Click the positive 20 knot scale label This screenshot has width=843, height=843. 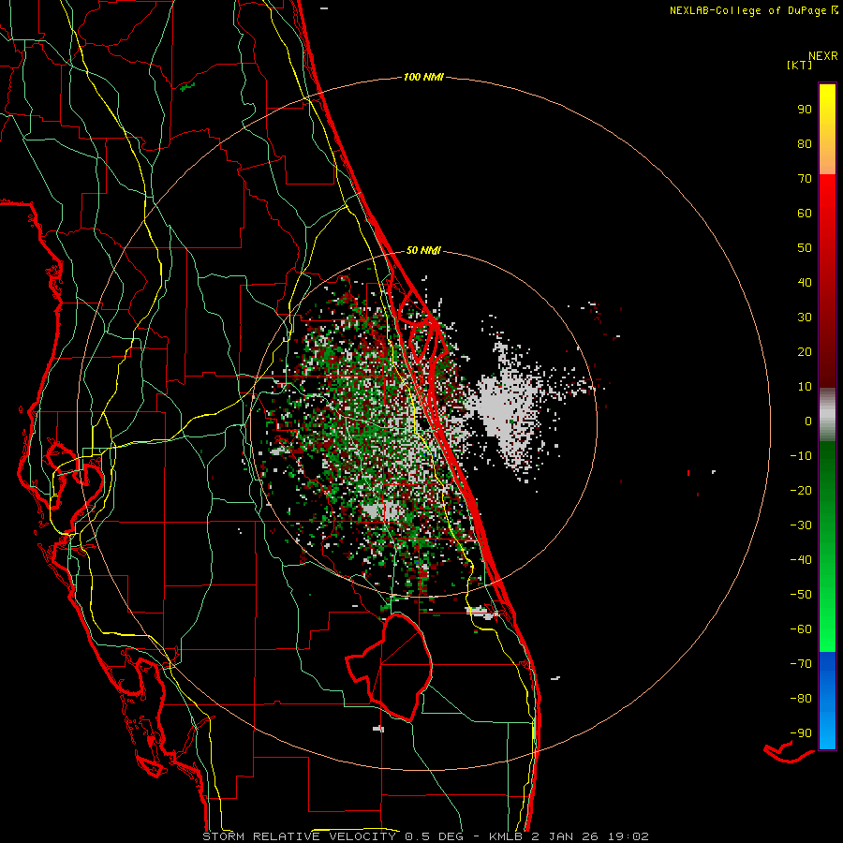tap(805, 352)
